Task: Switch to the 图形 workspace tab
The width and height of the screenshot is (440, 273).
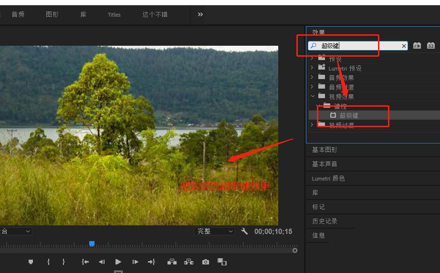Action: [x=52, y=14]
